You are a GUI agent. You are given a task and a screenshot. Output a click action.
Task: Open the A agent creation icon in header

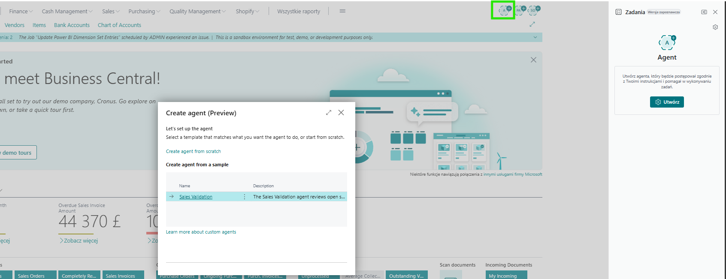[x=505, y=10]
